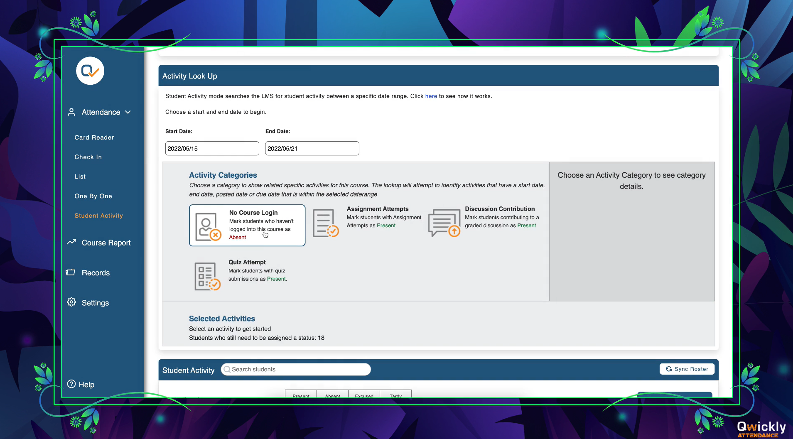This screenshot has height=439, width=793.
Task: Choose the Quiz Attempt icon
Action: pyautogui.click(x=207, y=276)
